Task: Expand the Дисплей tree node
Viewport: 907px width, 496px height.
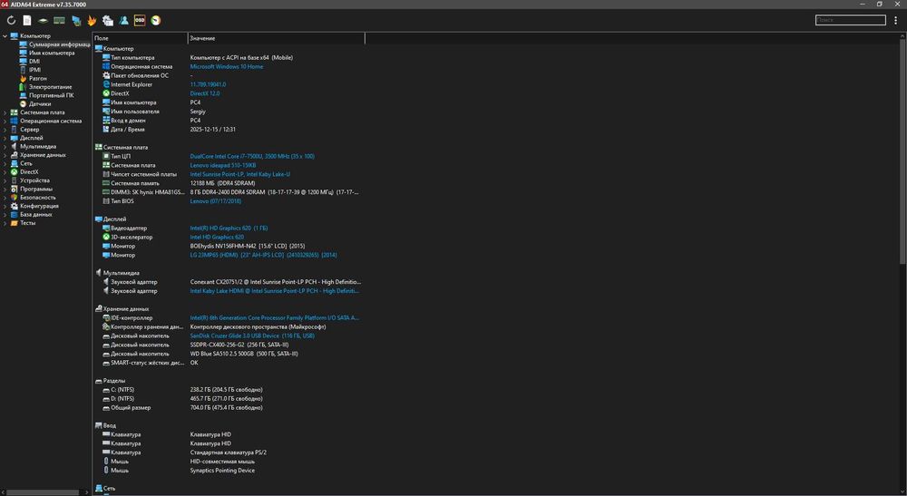Action: click(x=5, y=138)
